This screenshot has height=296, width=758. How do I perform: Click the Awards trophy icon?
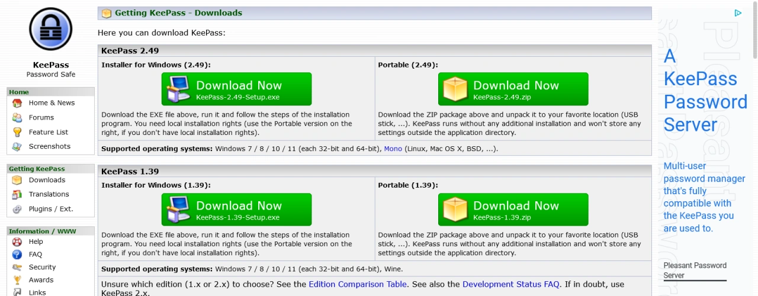[17, 280]
